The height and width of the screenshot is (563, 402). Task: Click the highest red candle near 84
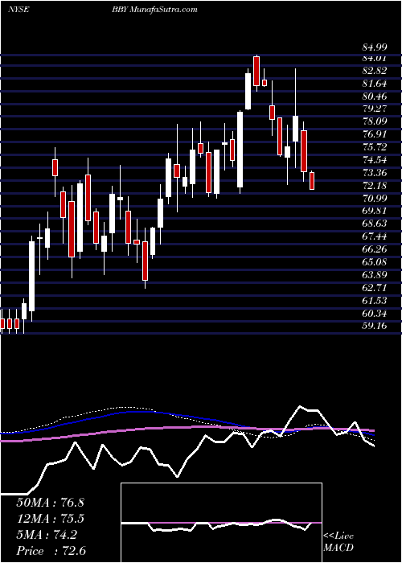(x=256, y=71)
